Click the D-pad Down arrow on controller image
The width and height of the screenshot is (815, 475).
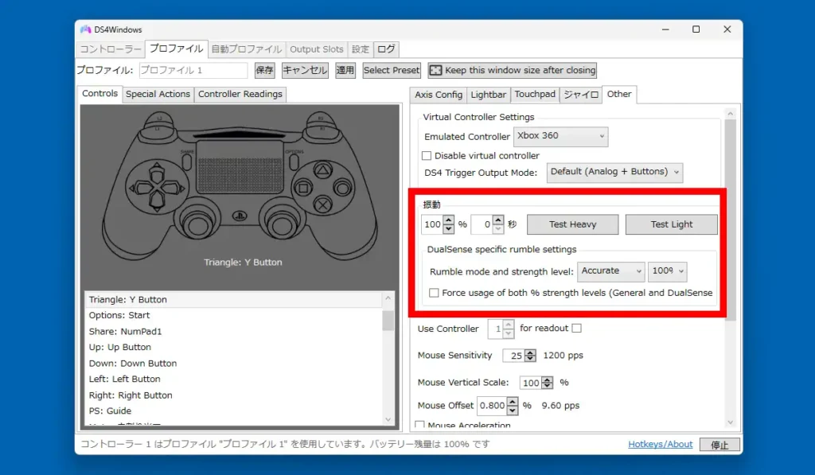click(x=157, y=202)
